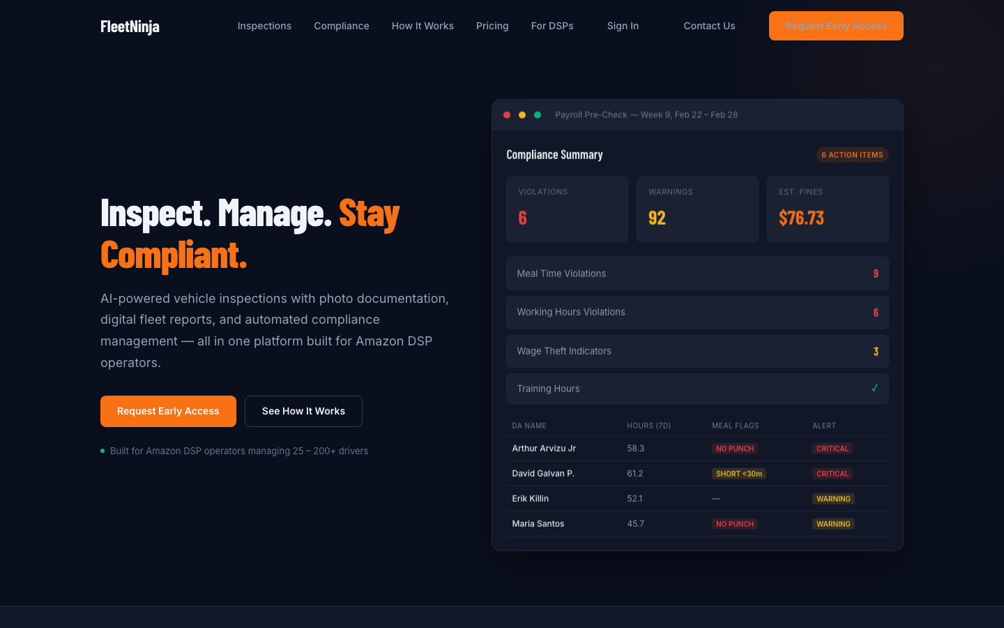The width and height of the screenshot is (1004, 628).
Task: Click the ALERT column header
Action: coord(824,426)
